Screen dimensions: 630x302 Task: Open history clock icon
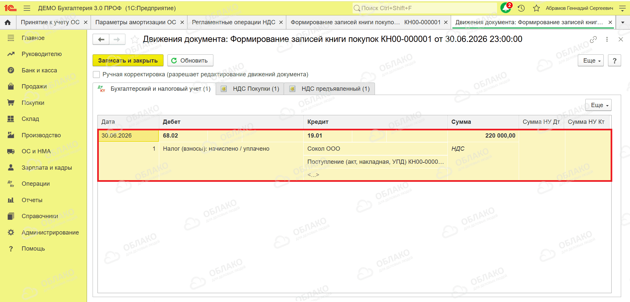521,8
